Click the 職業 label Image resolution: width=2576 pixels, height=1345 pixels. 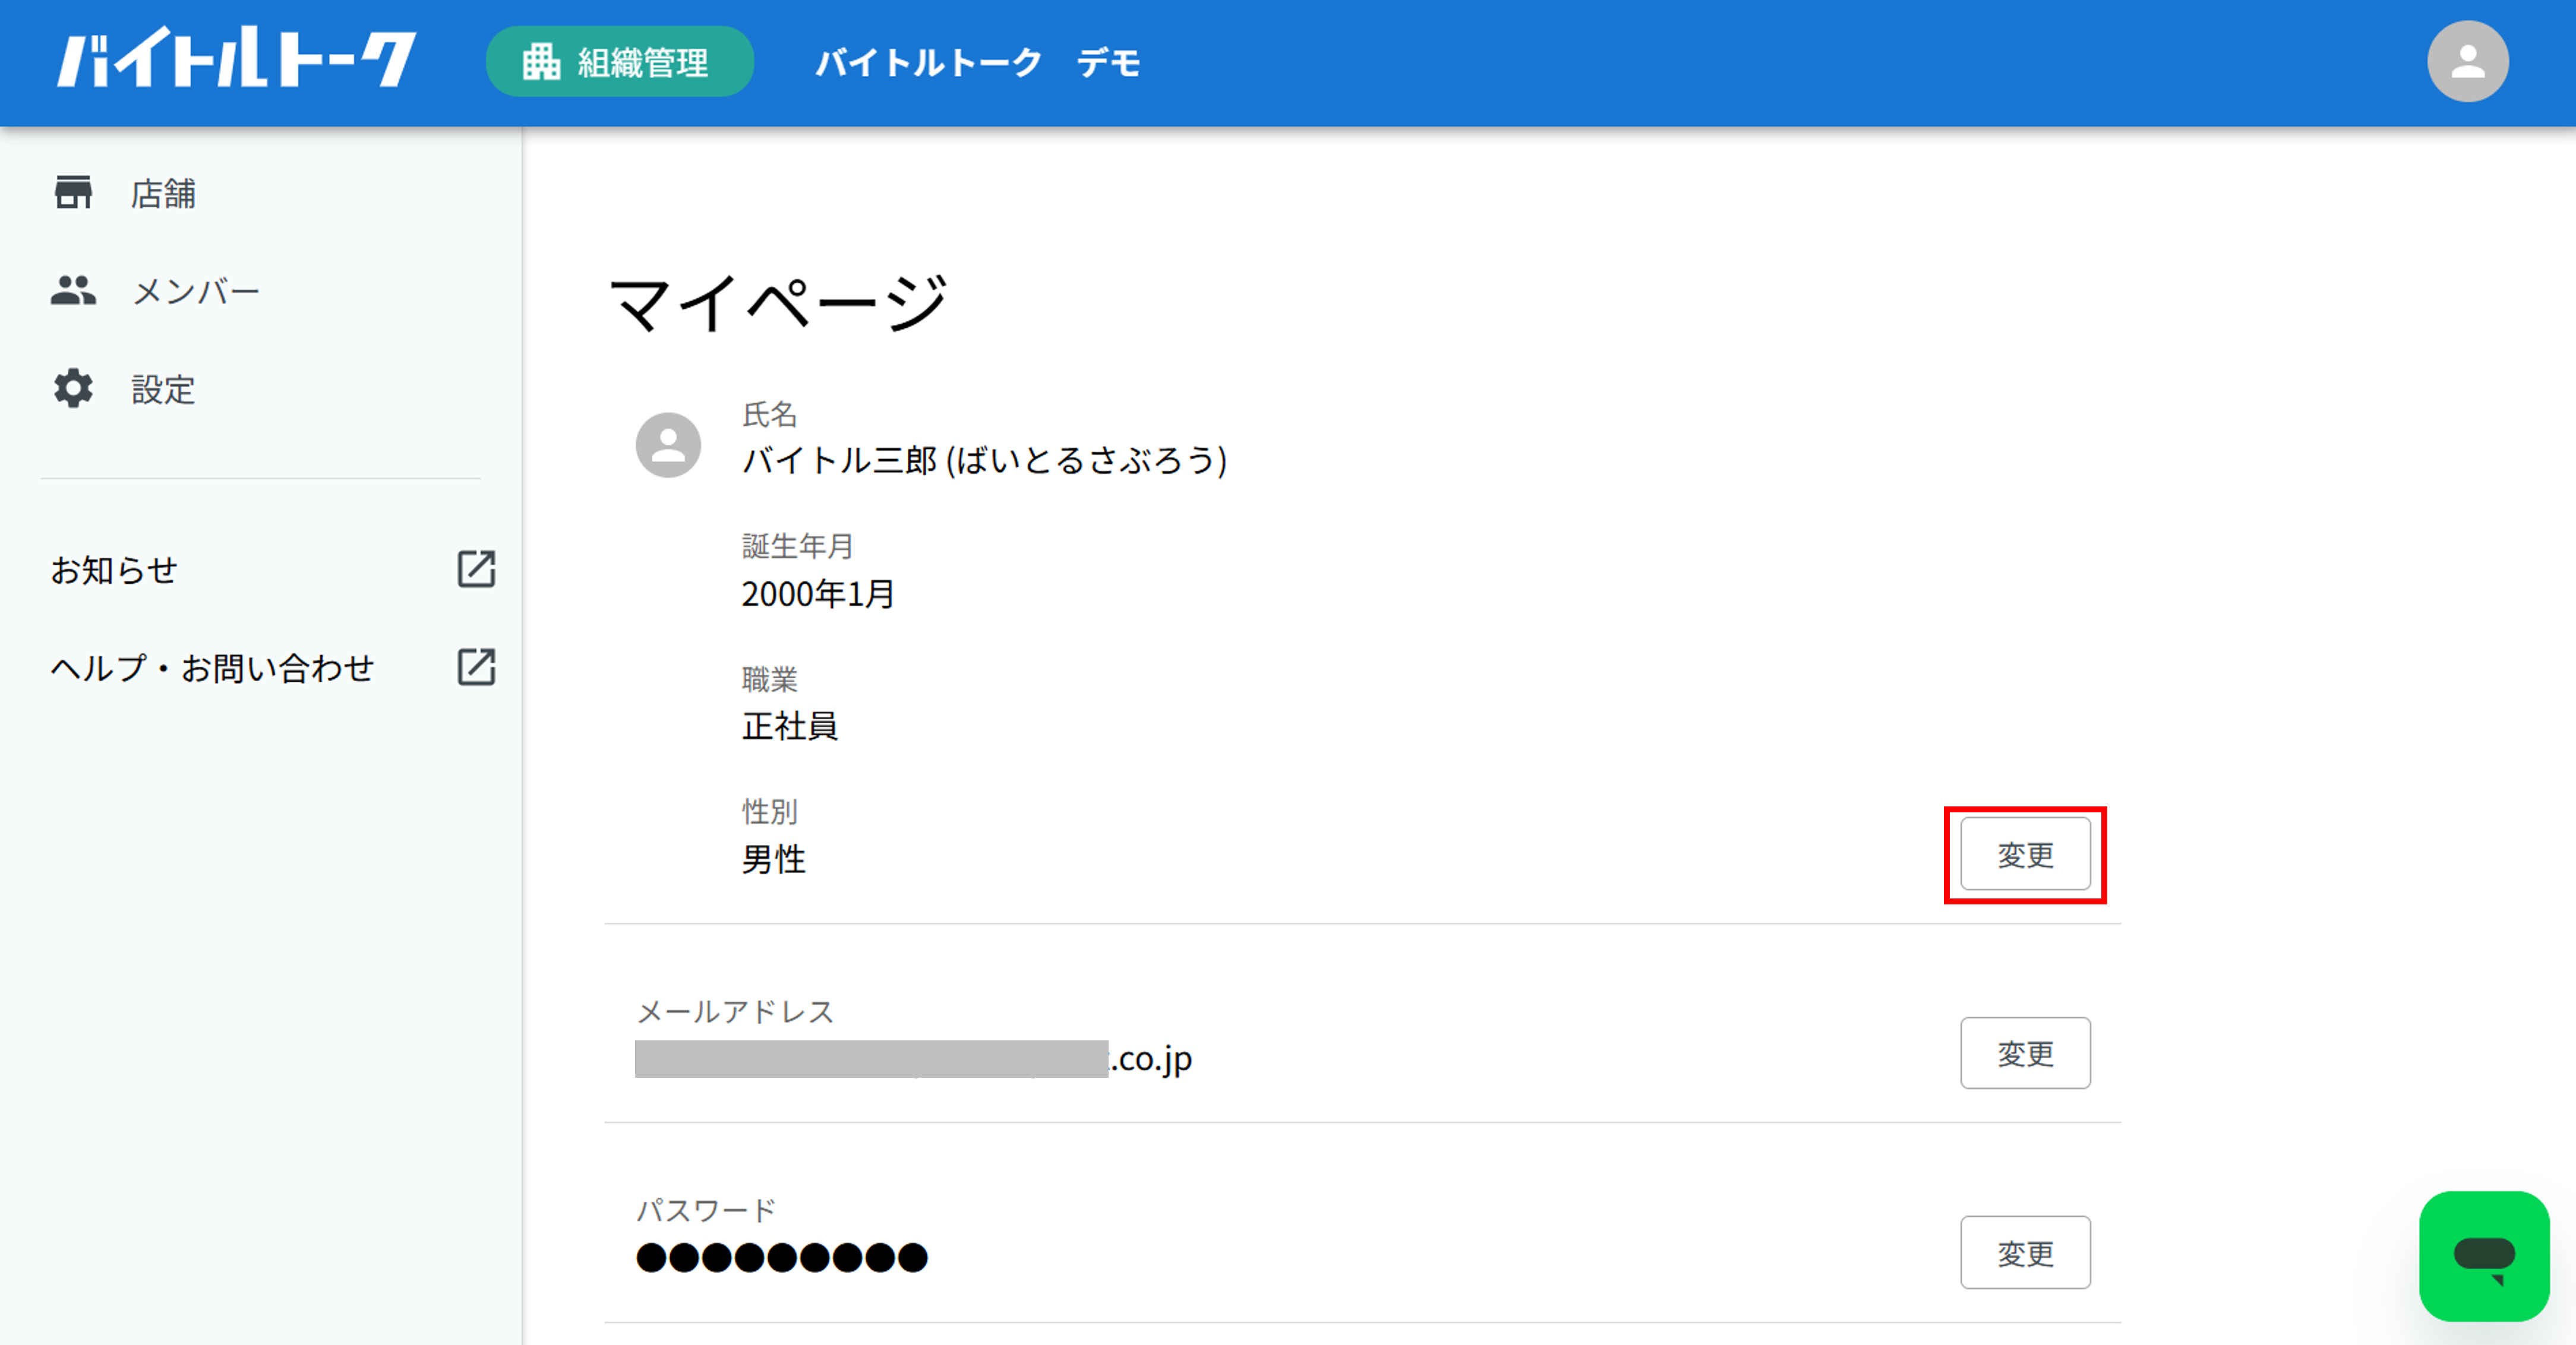(x=769, y=679)
